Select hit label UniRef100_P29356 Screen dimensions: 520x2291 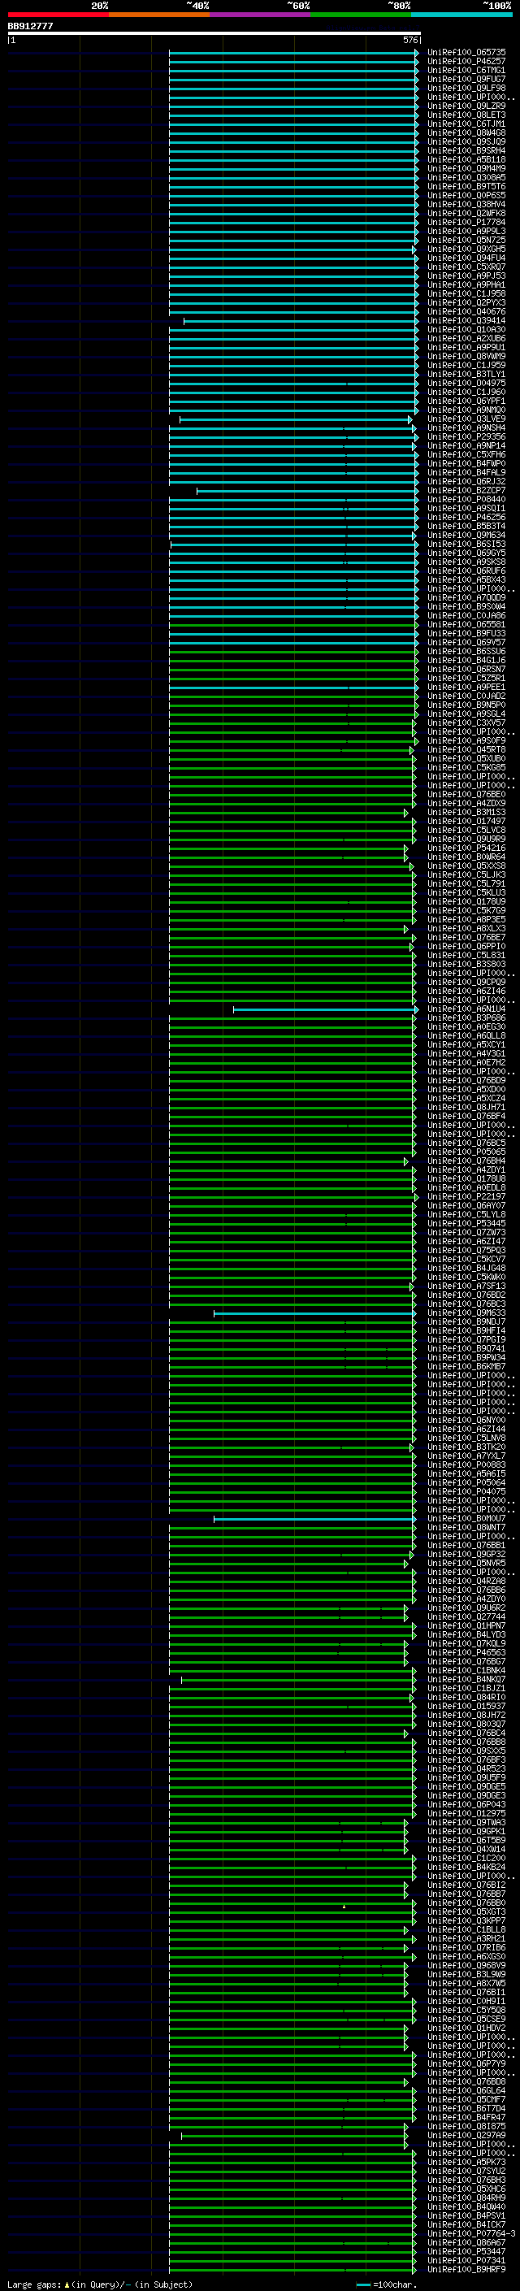pos(466,437)
